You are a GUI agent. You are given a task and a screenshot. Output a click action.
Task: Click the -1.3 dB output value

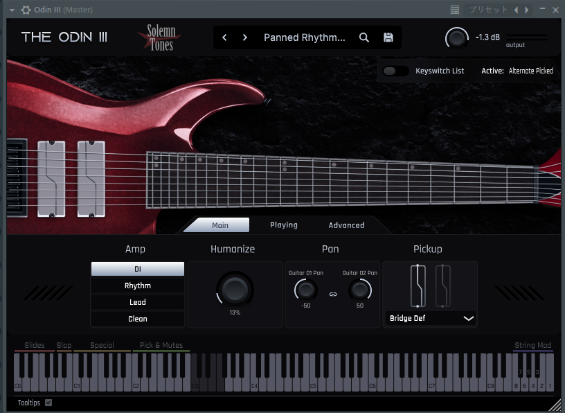point(487,37)
